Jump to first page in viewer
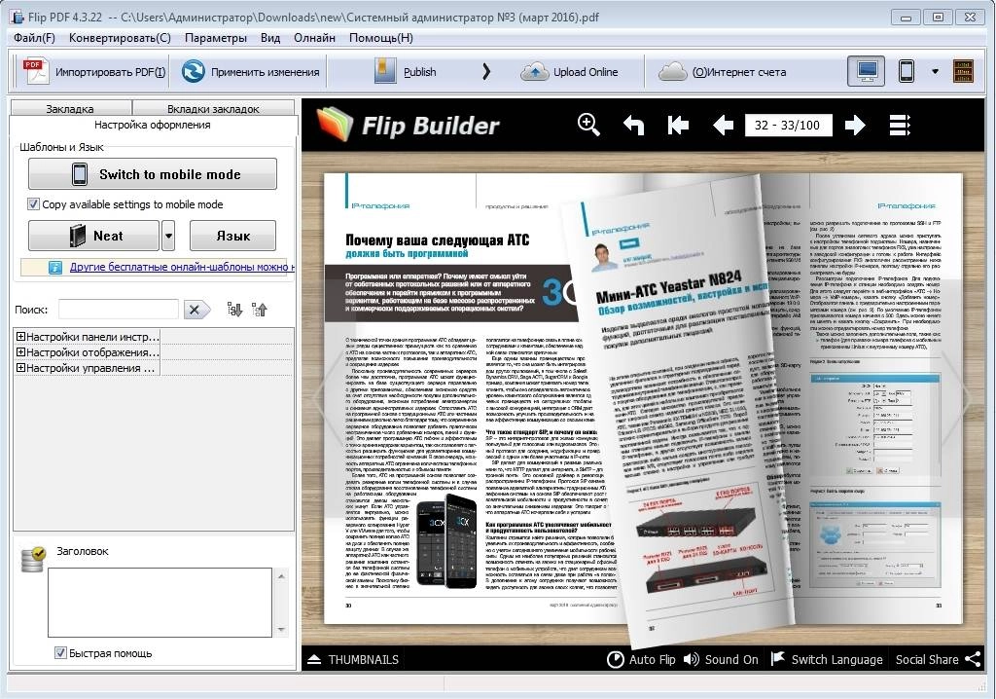 678,125
